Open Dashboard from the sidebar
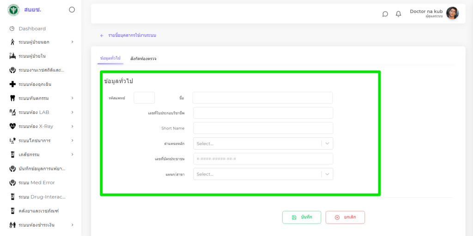This screenshot has width=473, height=236. 32,29
